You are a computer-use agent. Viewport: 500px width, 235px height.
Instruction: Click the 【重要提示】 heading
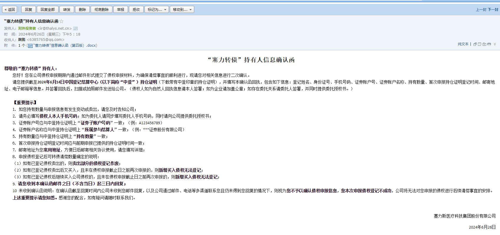[x=25, y=103]
